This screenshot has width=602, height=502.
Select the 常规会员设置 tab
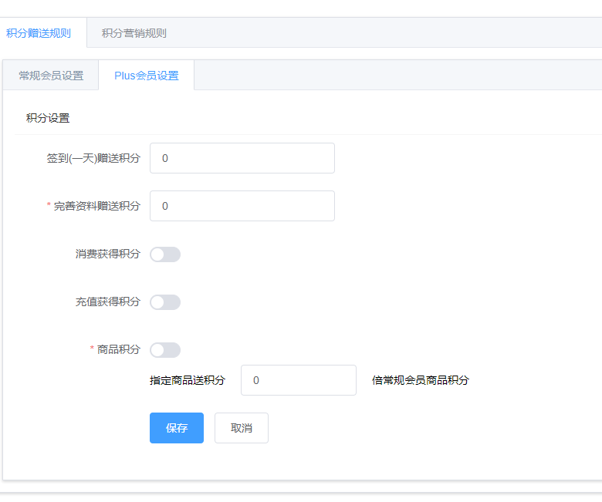(x=51, y=76)
